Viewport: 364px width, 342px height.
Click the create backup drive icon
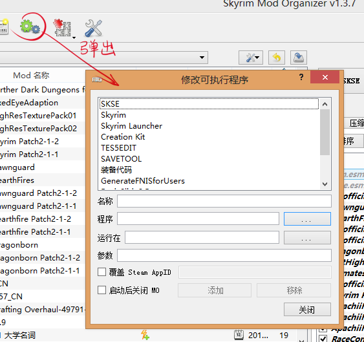point(299,58)
